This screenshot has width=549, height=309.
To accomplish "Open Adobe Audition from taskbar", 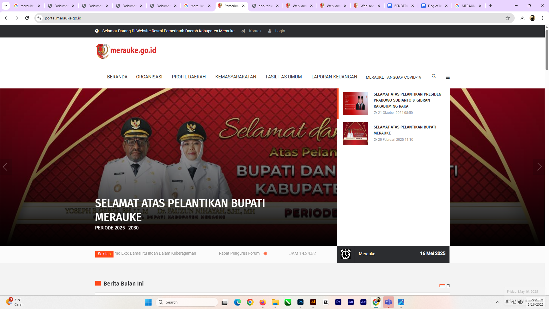I will click(x=351, y=302).
